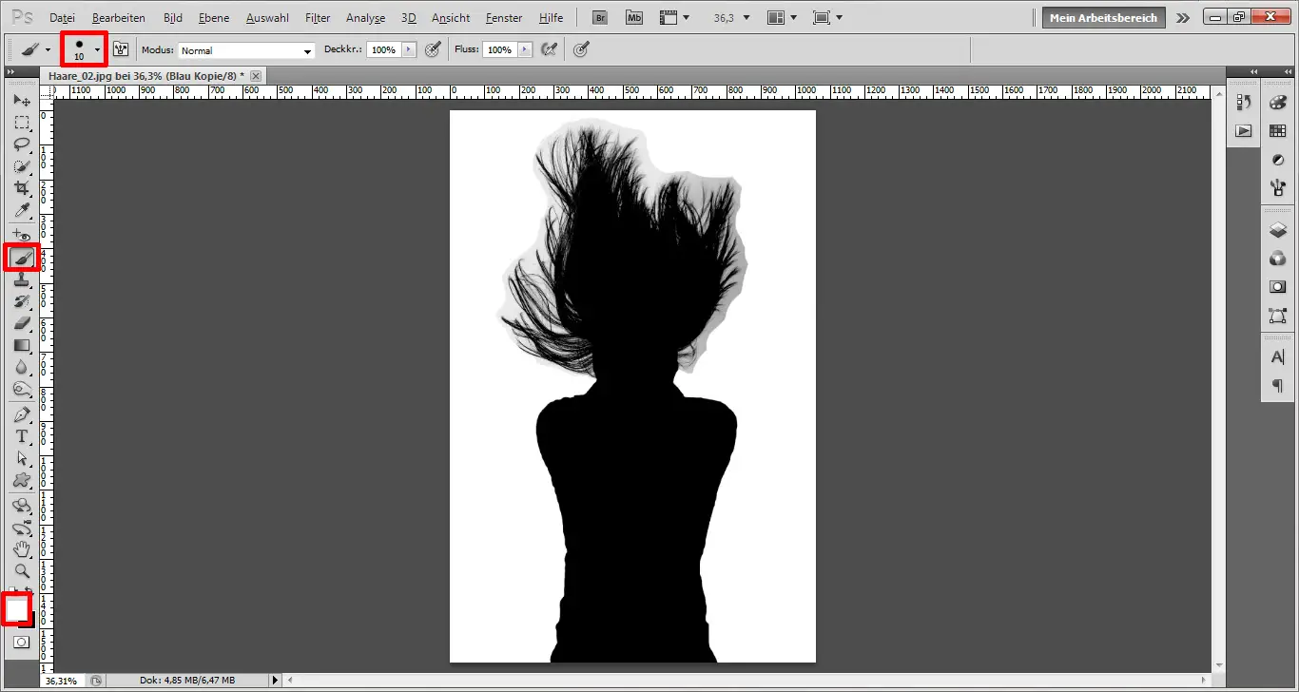Open the Modus dropdown set to Normal
Viewport: 1299px width, 692px height.
coord(245,49)
